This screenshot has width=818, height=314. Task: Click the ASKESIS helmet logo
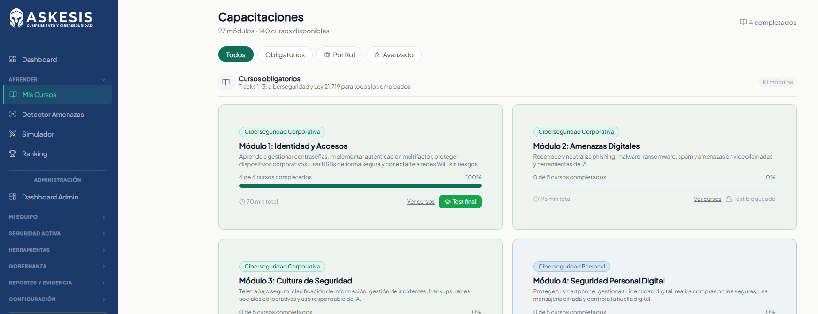tap(16, 18)
